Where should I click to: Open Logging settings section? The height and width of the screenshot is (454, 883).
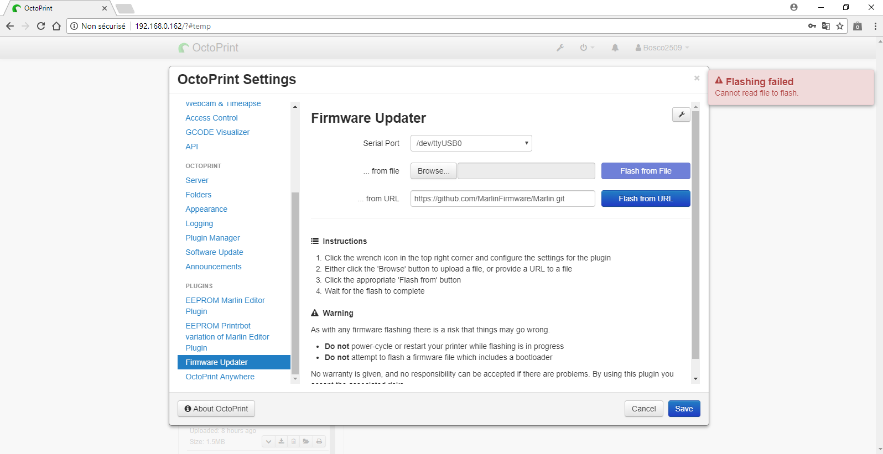tap(199, 223)
